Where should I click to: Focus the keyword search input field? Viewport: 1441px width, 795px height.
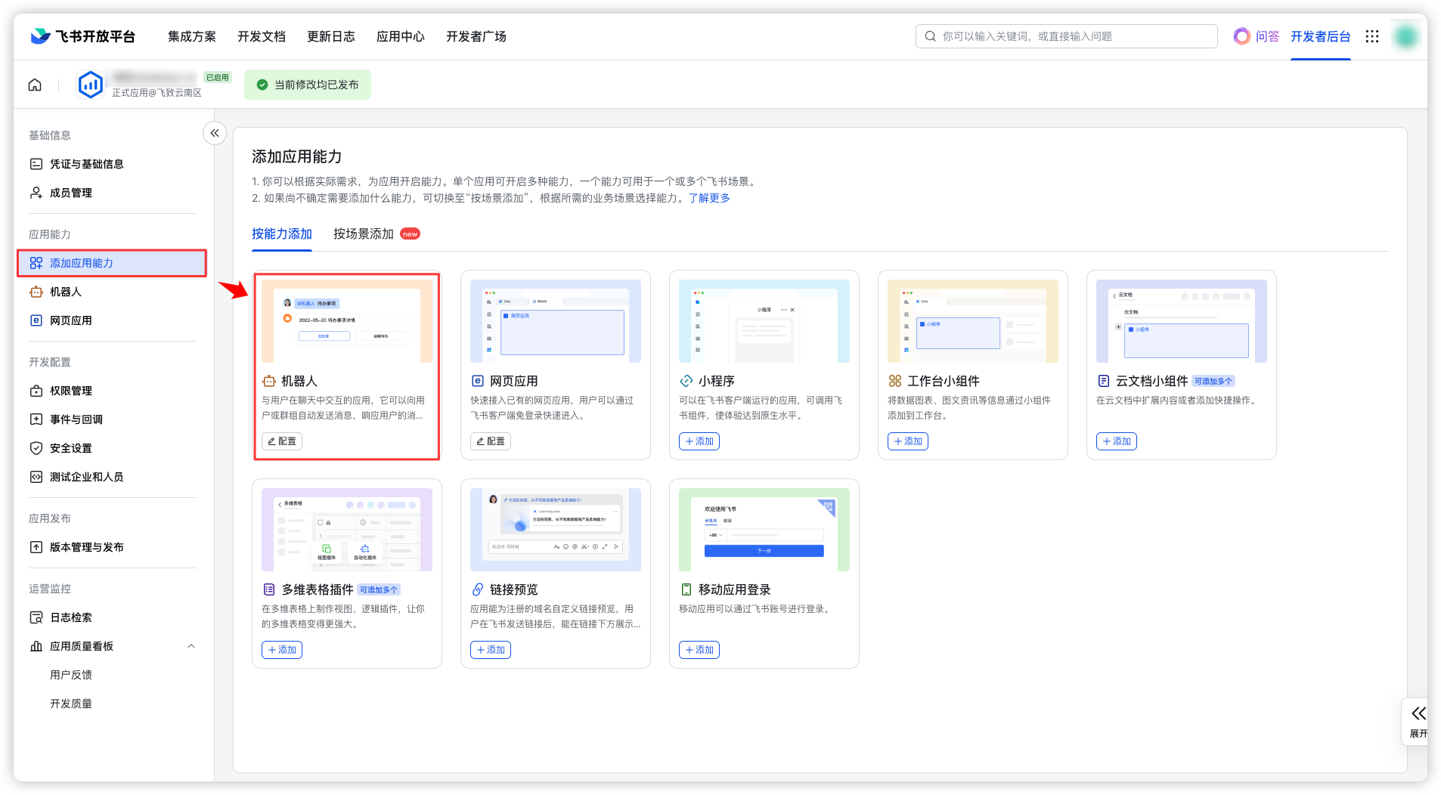(x=1066, y=36)
